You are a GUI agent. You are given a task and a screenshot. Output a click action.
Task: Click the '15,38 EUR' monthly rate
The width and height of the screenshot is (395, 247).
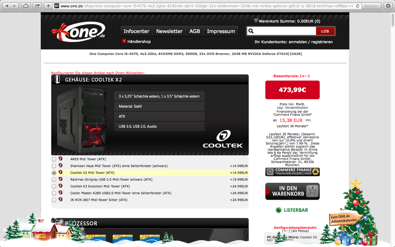pos(291,120)
